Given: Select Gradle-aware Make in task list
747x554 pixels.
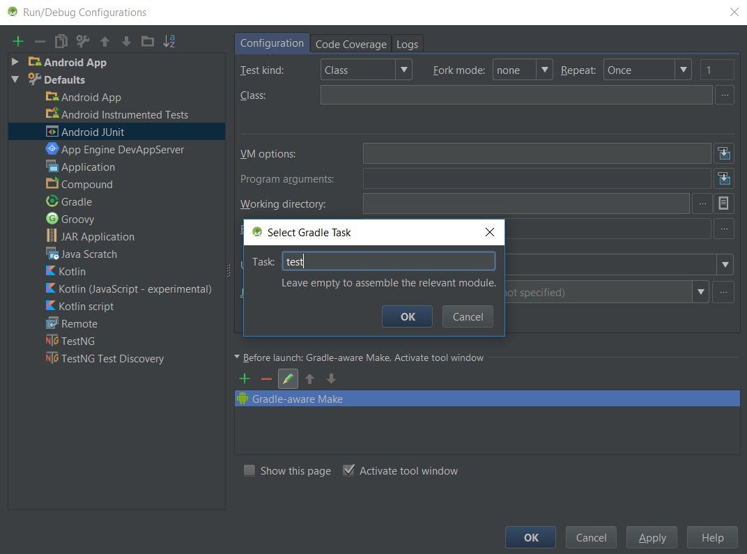Looking at the screenshot, I should click(x=487, y=399).
